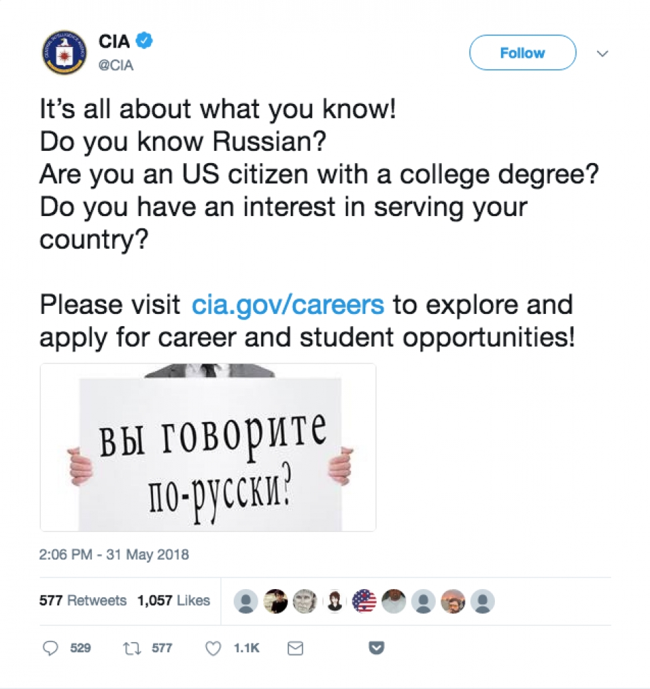View the 1,057 Likes list
650x689 pixels.
pos(173,601)
